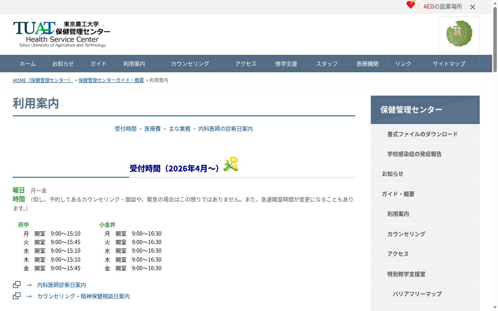Open カウンセリング in the sidebar
Screen dimensions: 498x311
tap(425, 234)
